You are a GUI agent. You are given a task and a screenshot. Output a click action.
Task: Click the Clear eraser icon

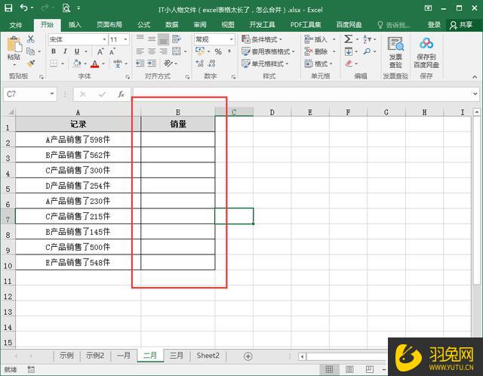(x=349, y=63)
